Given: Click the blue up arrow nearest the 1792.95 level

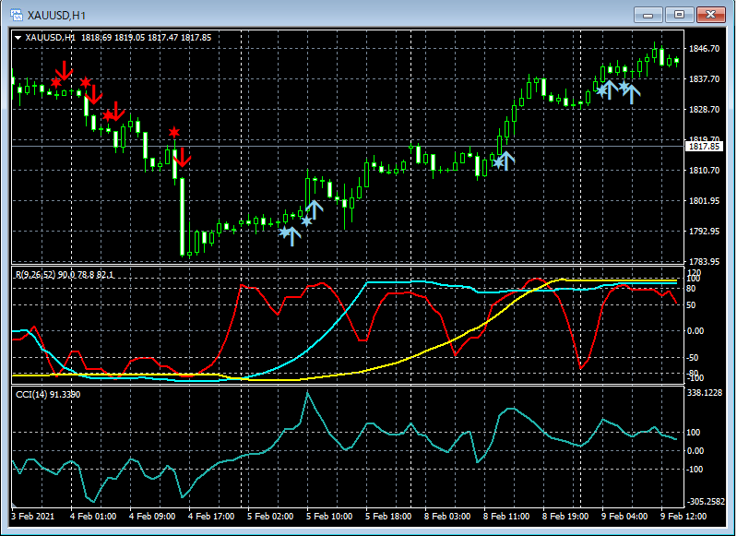Looking at the screenshot, I should (291, 236).
